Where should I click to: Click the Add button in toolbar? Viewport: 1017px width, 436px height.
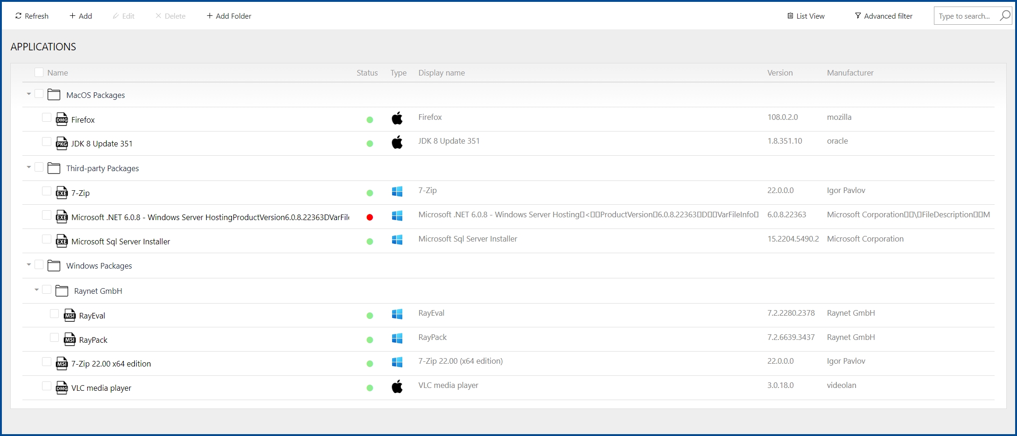[x=81, y=16]
